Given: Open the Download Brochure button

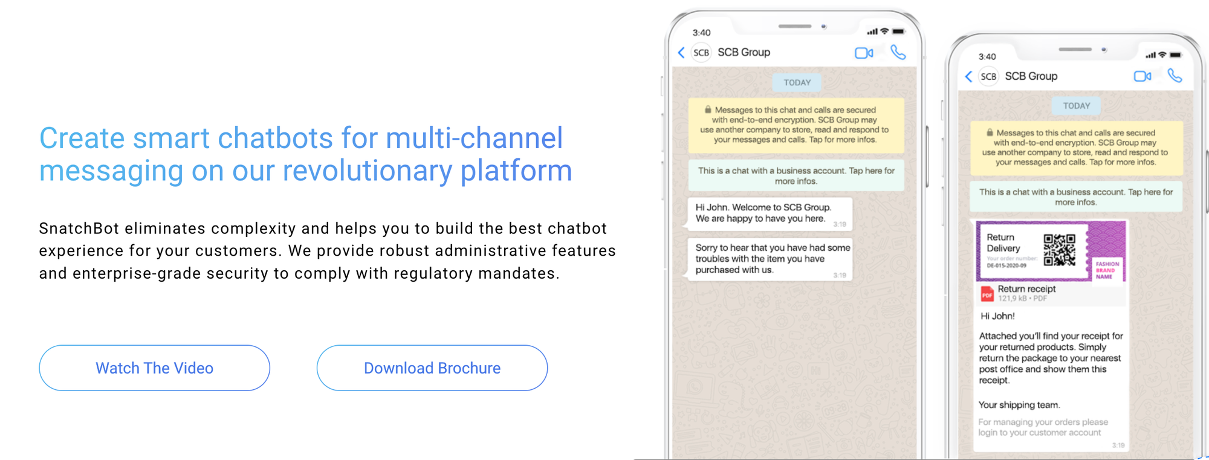Looking at the screenshot, I should point(432,368).
